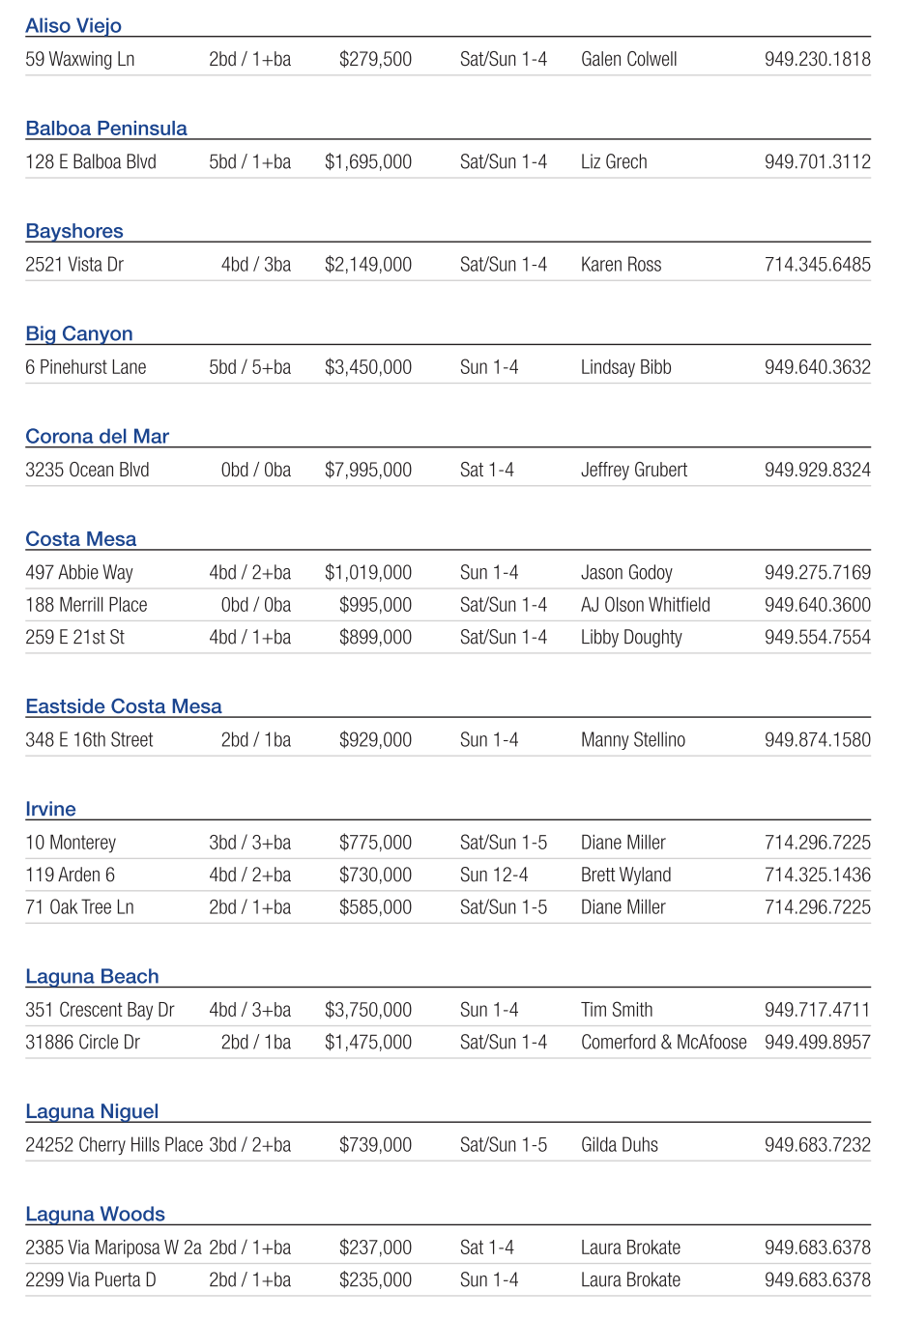Select phone number 949.701.3112
The height and width of the screenshot is (1320, 898).
point(817,162)
